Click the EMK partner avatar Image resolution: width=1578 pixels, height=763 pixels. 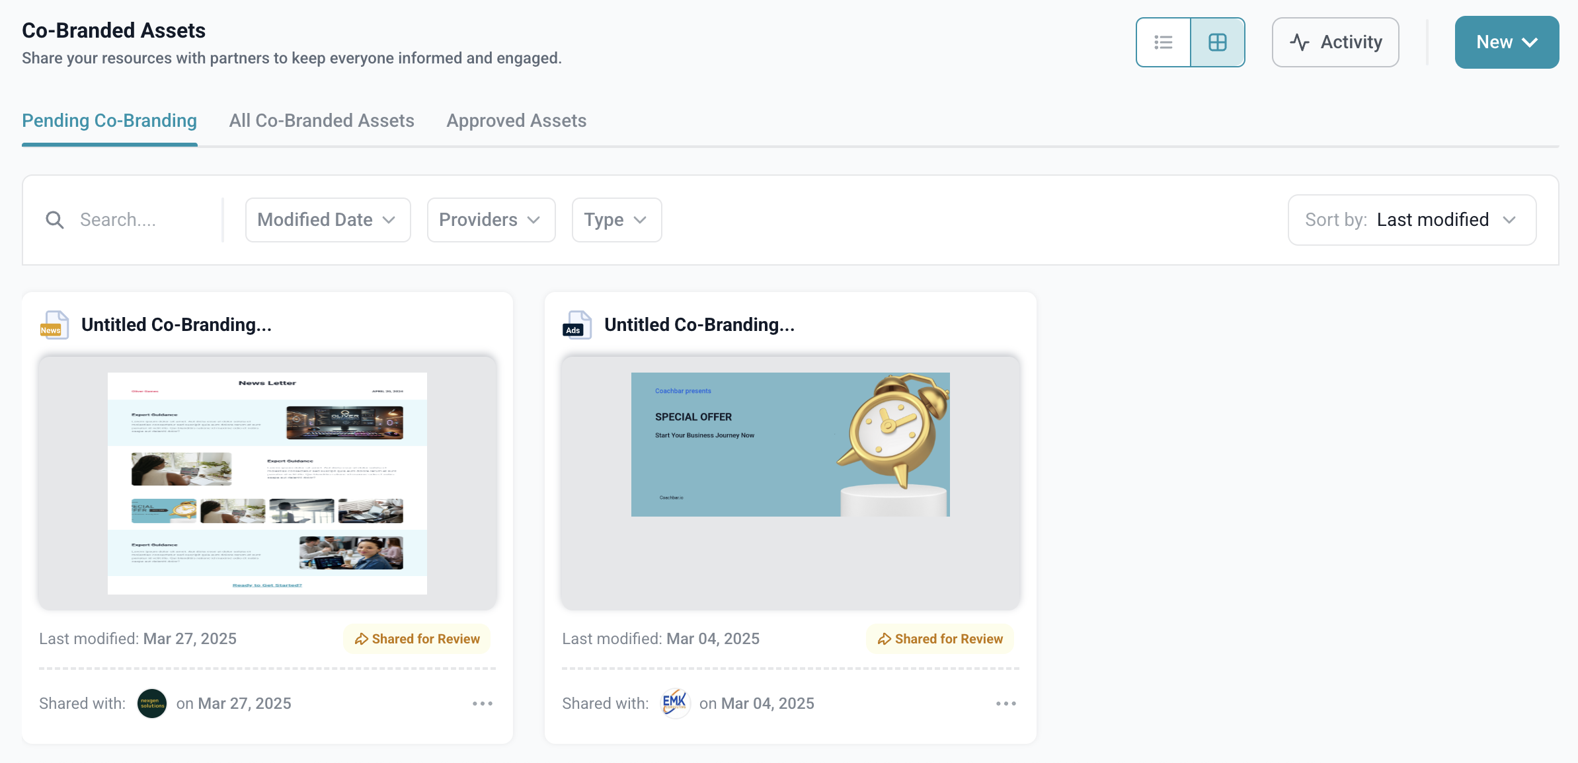674,704
